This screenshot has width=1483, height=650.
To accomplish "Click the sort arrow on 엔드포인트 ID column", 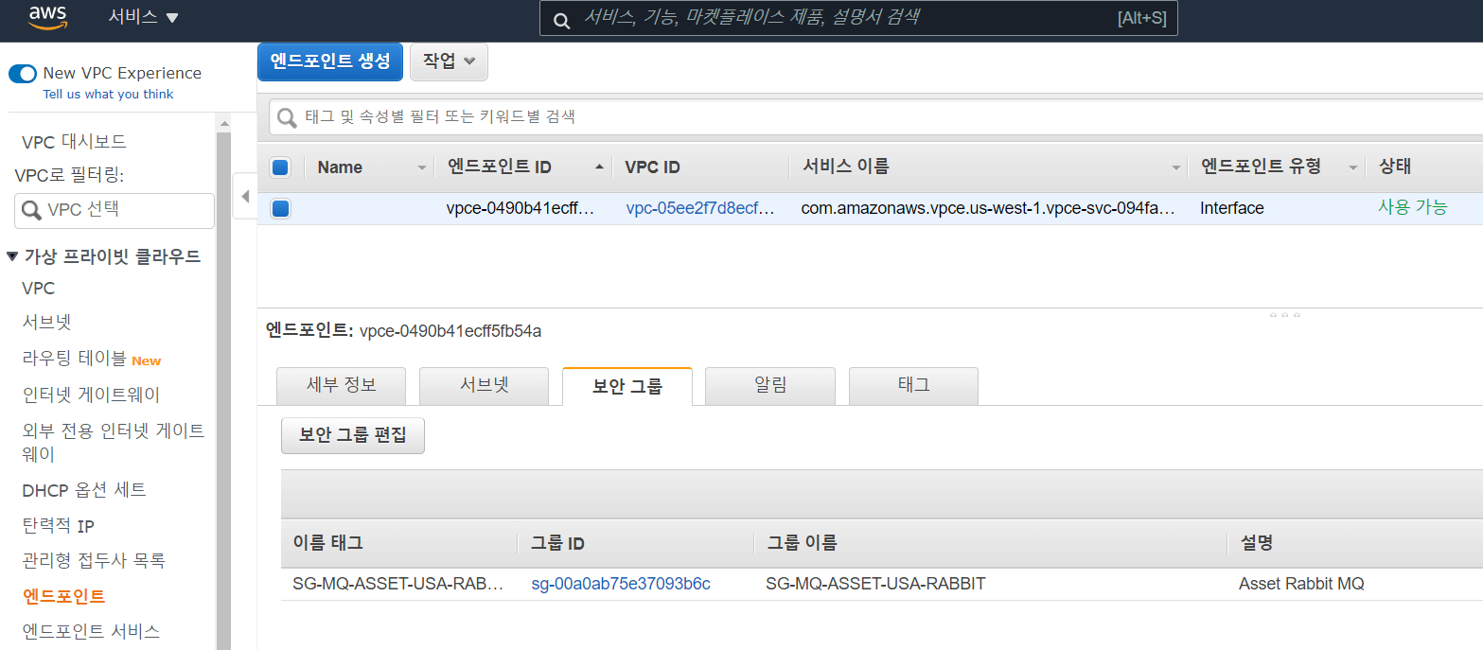I will pos(598,167).
